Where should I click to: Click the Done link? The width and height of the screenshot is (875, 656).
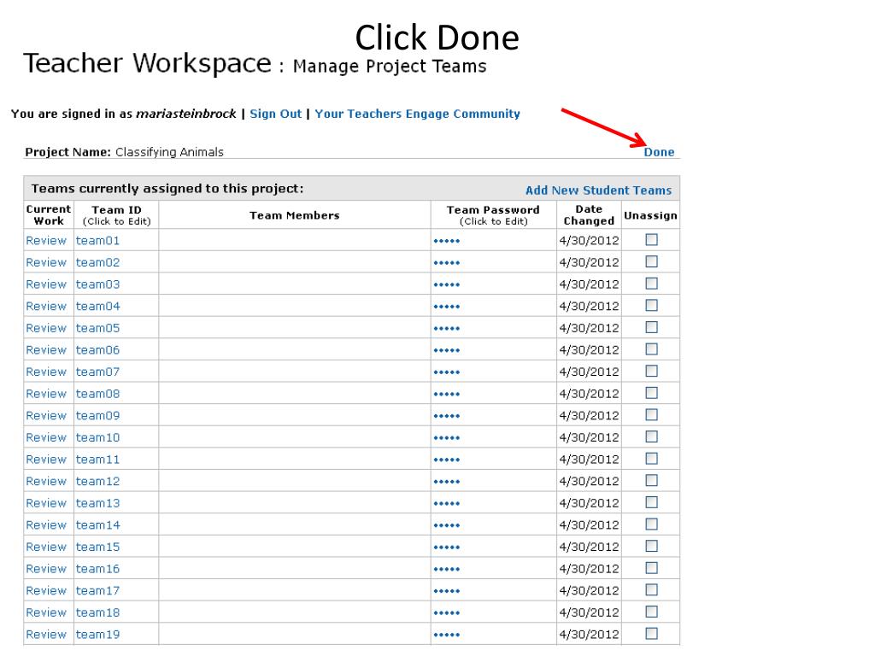pos(659,152)
